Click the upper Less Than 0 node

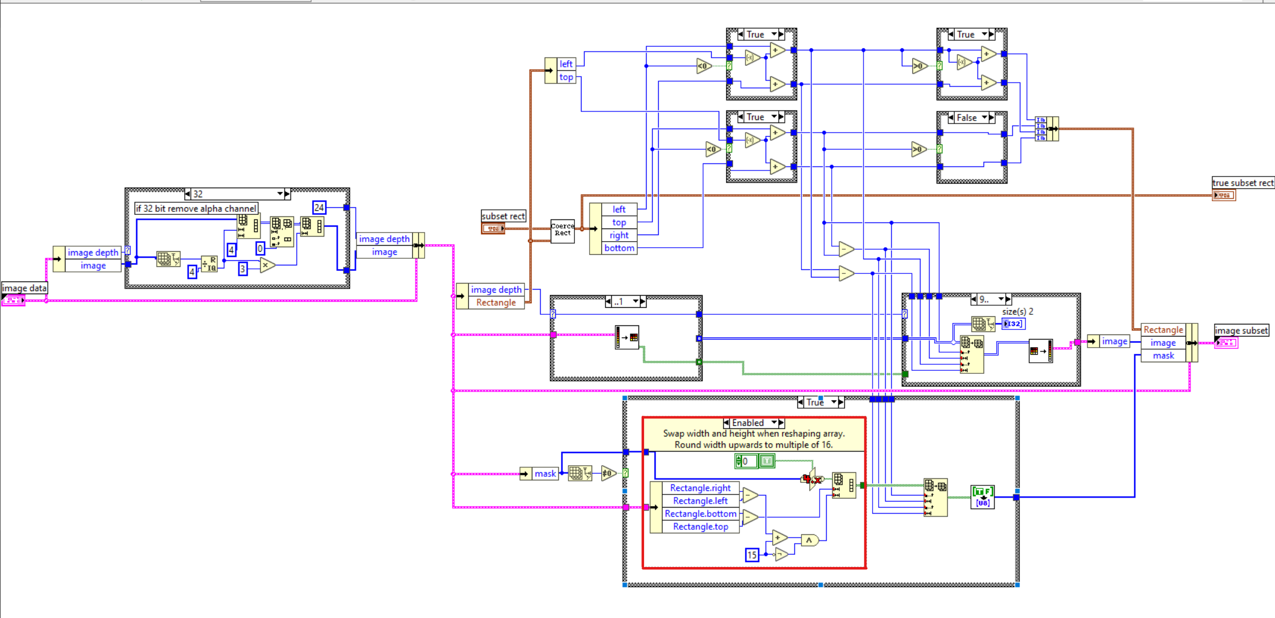click(705, 66)
